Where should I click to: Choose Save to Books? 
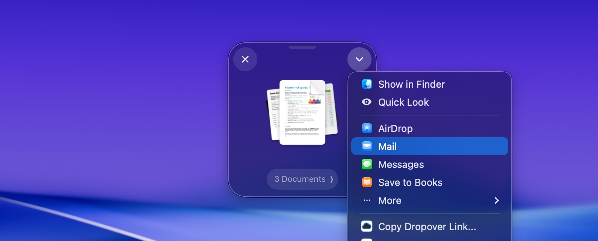(x=429, y=183)
